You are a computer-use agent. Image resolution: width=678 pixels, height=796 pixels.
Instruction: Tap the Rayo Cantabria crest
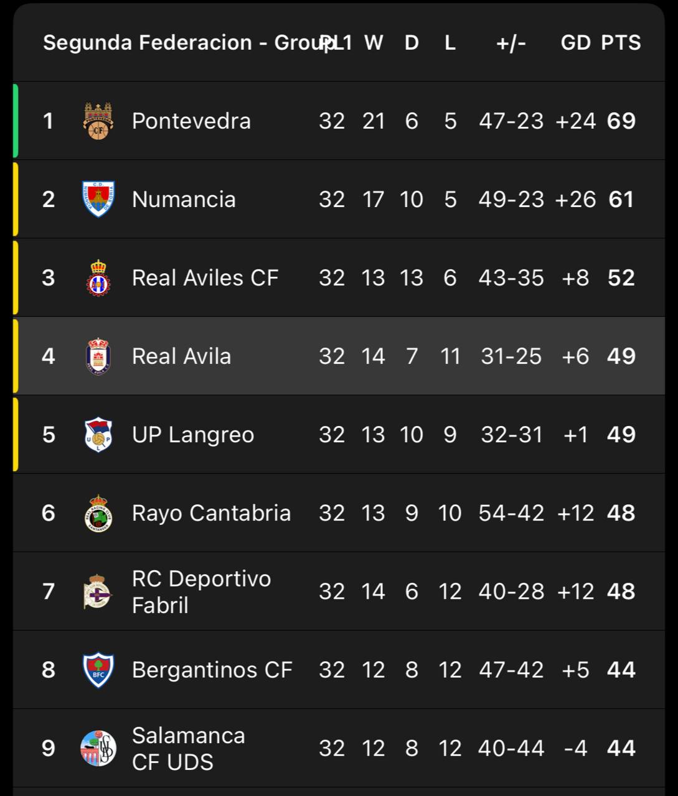[98, 512]
